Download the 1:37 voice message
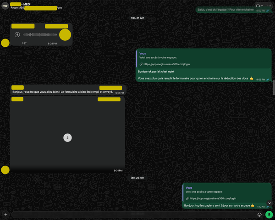Image resolution: width=275 pixels, height=220 pixels. (x=17, y=34)
